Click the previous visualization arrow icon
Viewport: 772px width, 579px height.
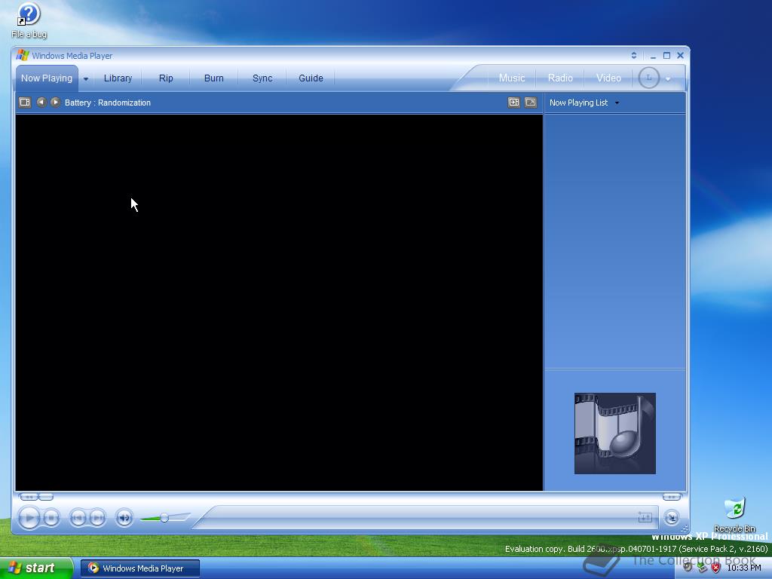coord(41,102)
